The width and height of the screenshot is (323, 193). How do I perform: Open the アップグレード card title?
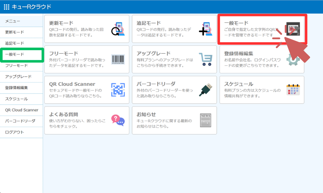tap(154, 53)
